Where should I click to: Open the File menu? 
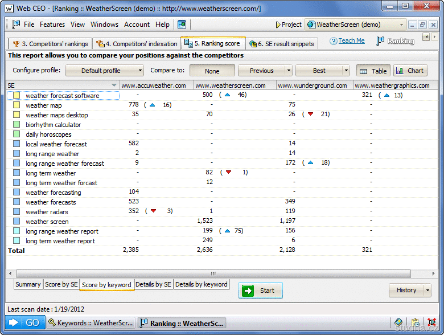[x=29, y=24]
